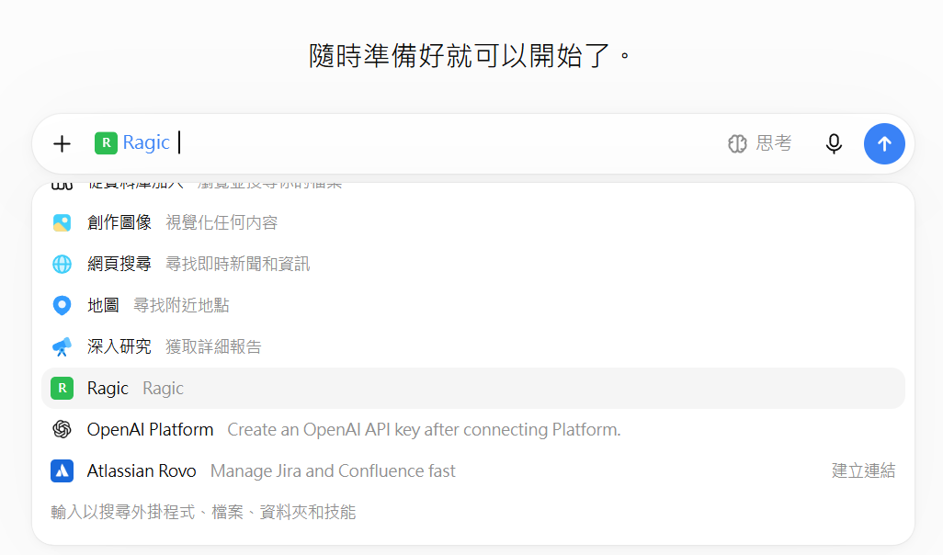Click the 輸入以搜尋外掛程式 hint text
Image resolution: width=943 pixels, height=555 pixels.
click(203, 513)
